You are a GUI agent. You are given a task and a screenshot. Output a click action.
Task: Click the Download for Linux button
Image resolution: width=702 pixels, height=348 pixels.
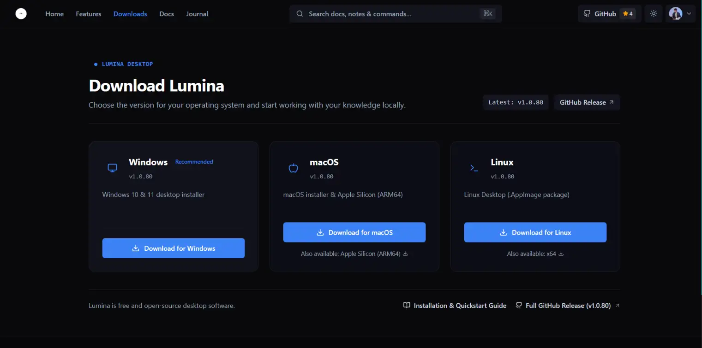tap(535, 232)
